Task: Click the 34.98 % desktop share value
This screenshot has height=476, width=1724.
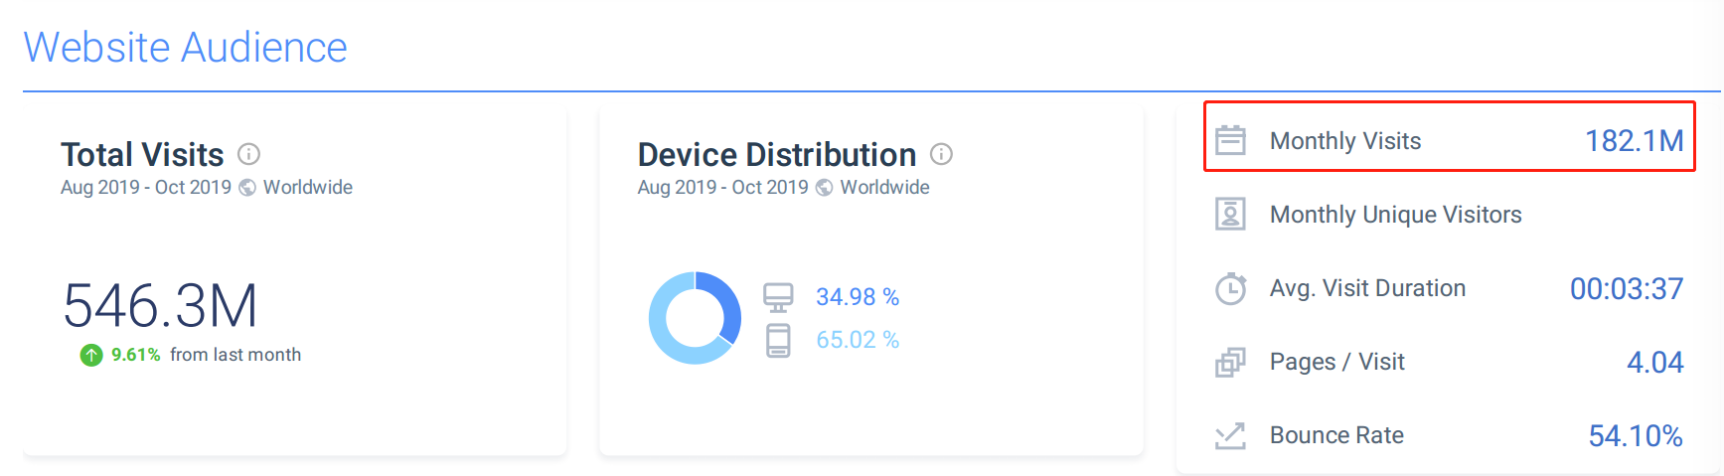Action: (858, 297)
